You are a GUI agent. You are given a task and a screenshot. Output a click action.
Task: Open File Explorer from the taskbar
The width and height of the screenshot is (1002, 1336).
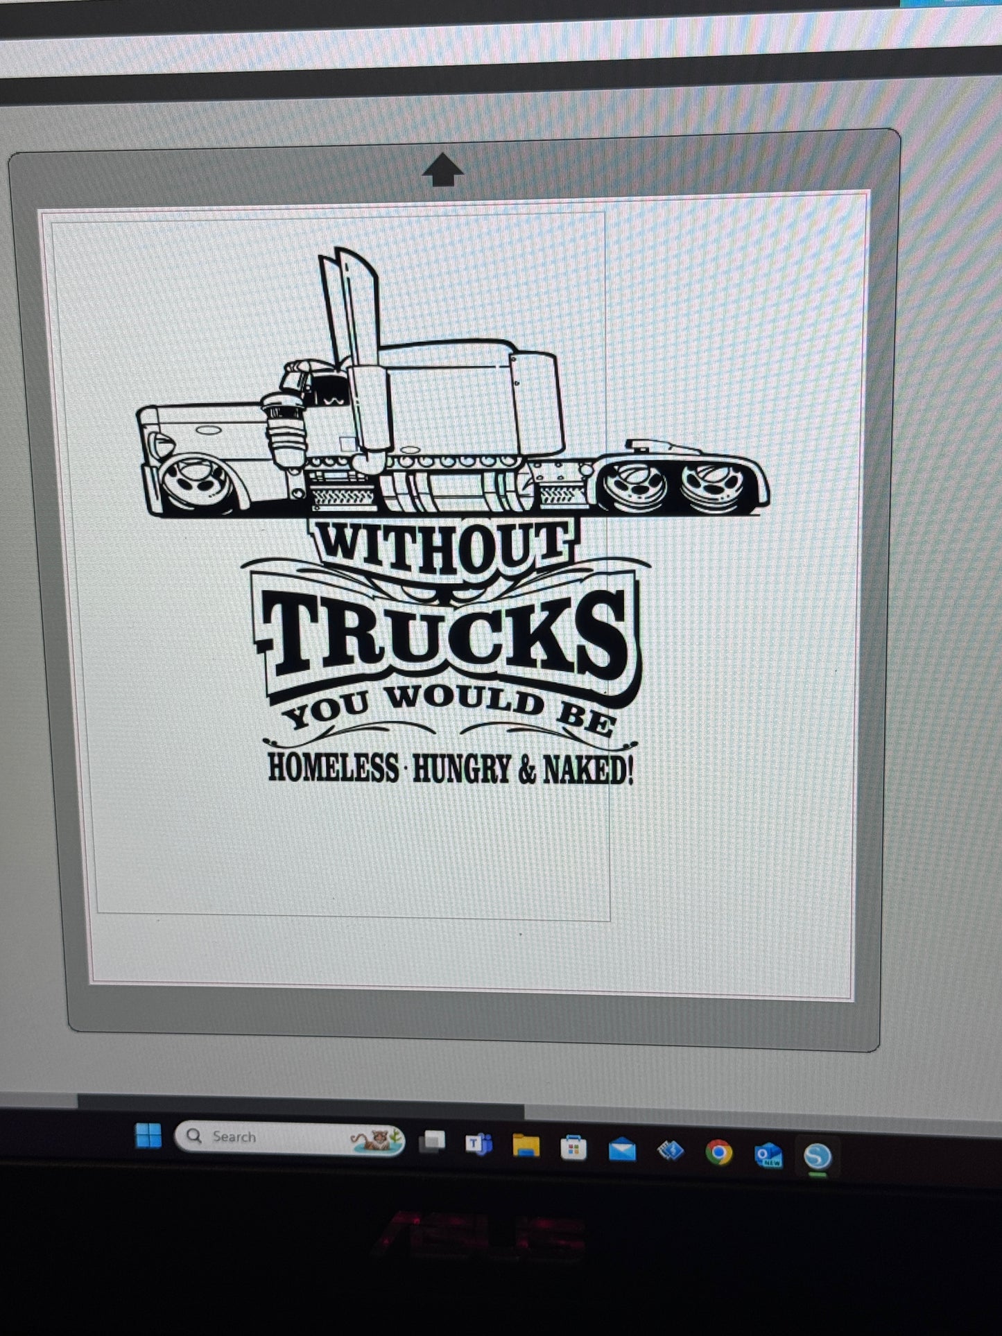(x=526, y=1146)
